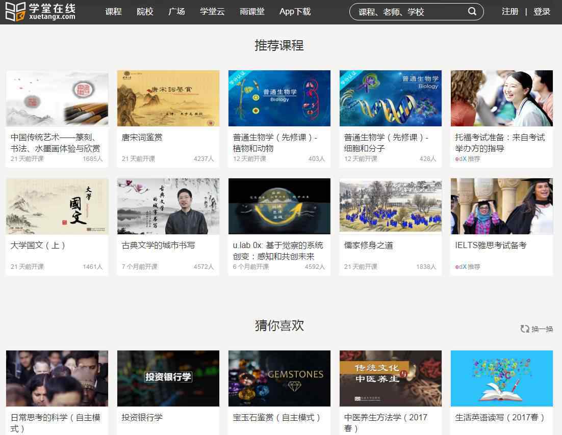562x435 pixels.
Task: Click the 登录 login link
Action: [x=542, y=11]
